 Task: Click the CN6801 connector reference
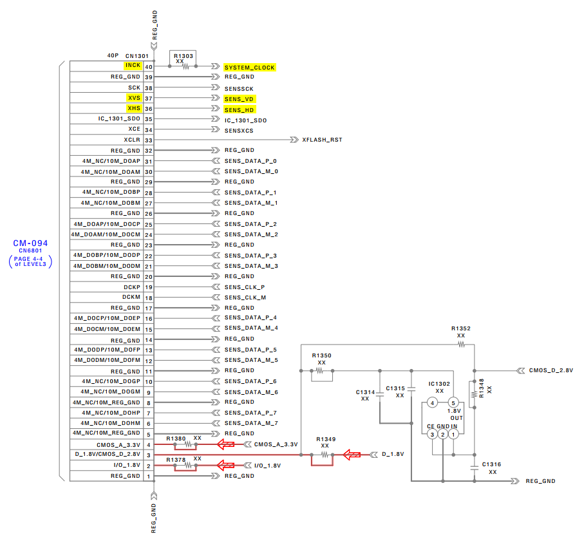point(30,251)
